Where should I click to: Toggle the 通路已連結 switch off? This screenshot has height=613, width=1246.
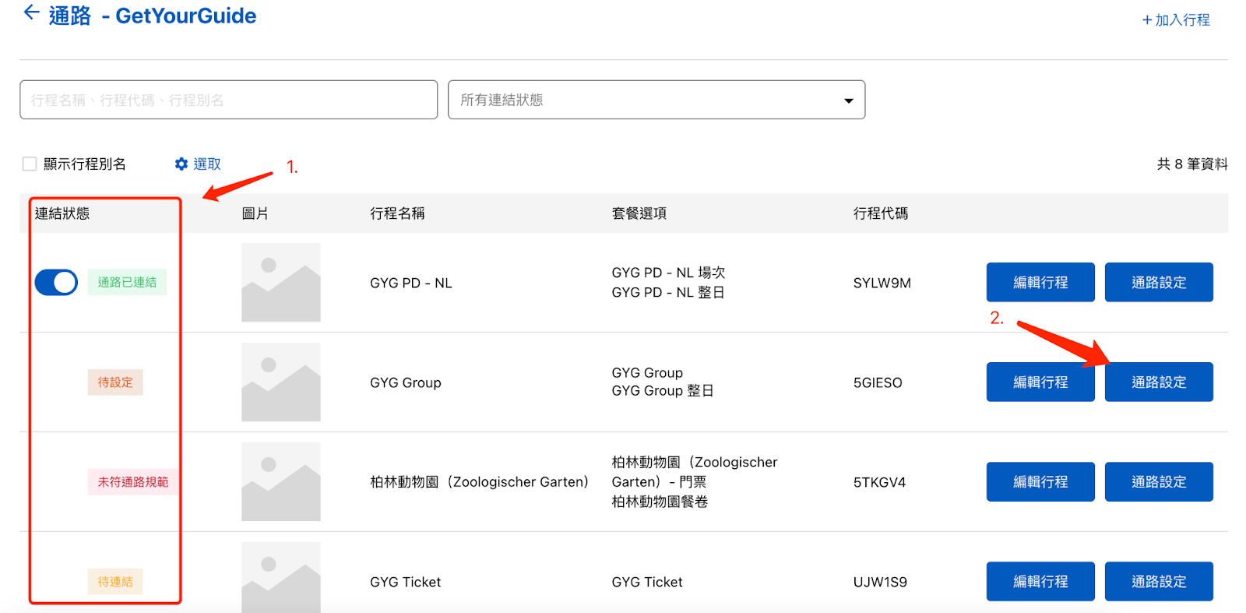pos(56,282)
